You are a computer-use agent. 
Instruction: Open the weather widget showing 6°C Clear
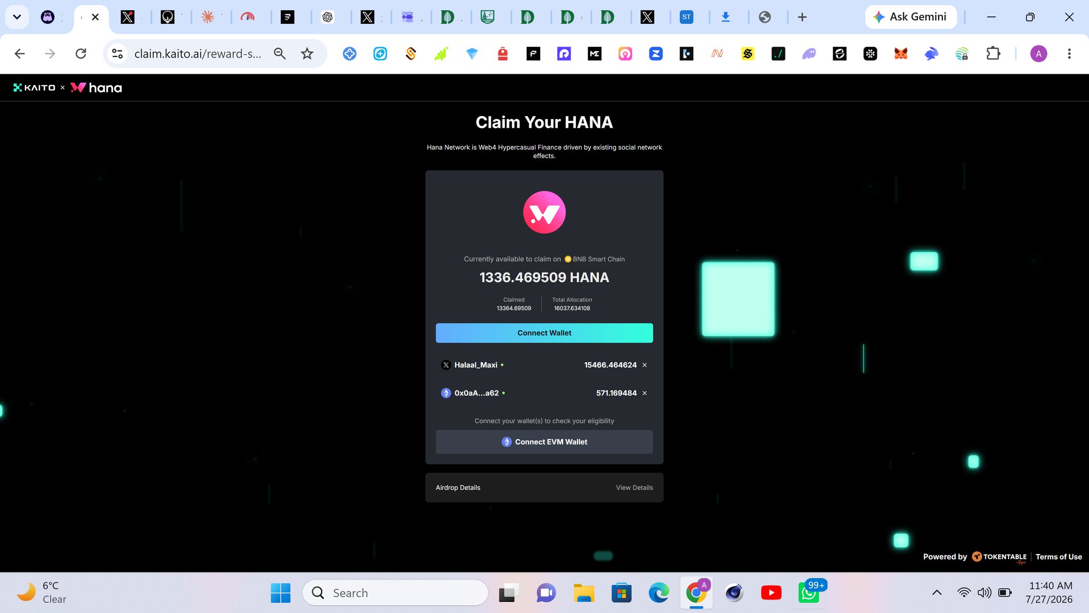coord(43,592)
